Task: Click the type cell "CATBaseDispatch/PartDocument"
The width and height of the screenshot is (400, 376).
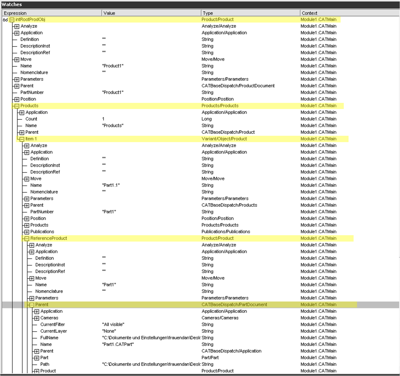Action: coord(234,304)
